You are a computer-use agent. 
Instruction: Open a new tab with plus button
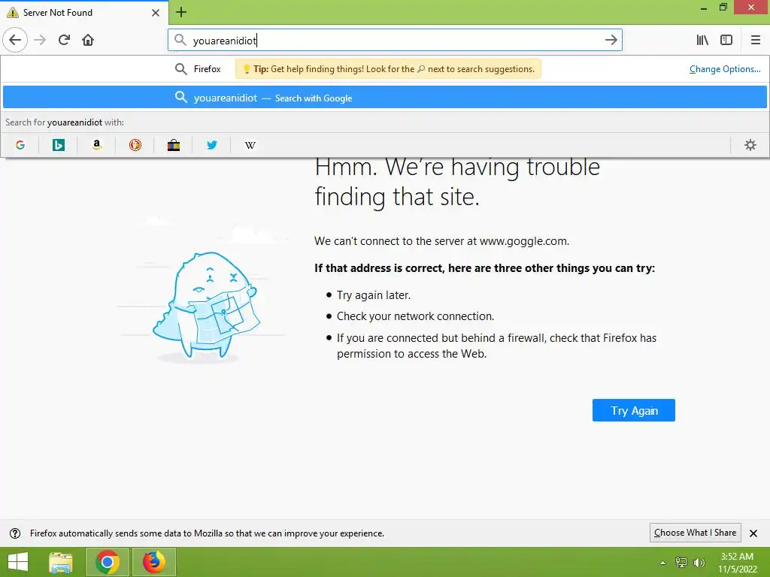(x=181, y=12)
